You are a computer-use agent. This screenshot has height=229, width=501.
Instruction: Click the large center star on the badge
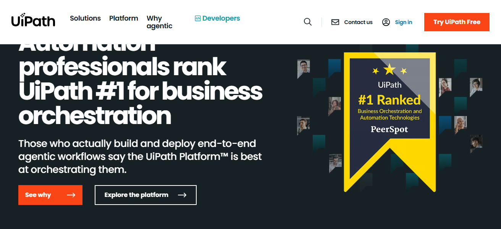coord(389,69)
